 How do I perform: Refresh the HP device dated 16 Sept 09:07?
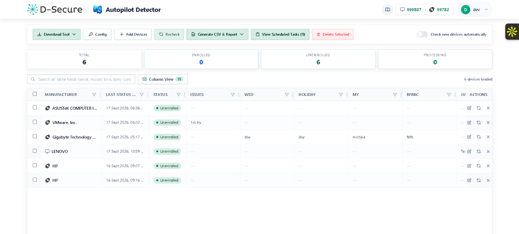click(x=479, y=166)
